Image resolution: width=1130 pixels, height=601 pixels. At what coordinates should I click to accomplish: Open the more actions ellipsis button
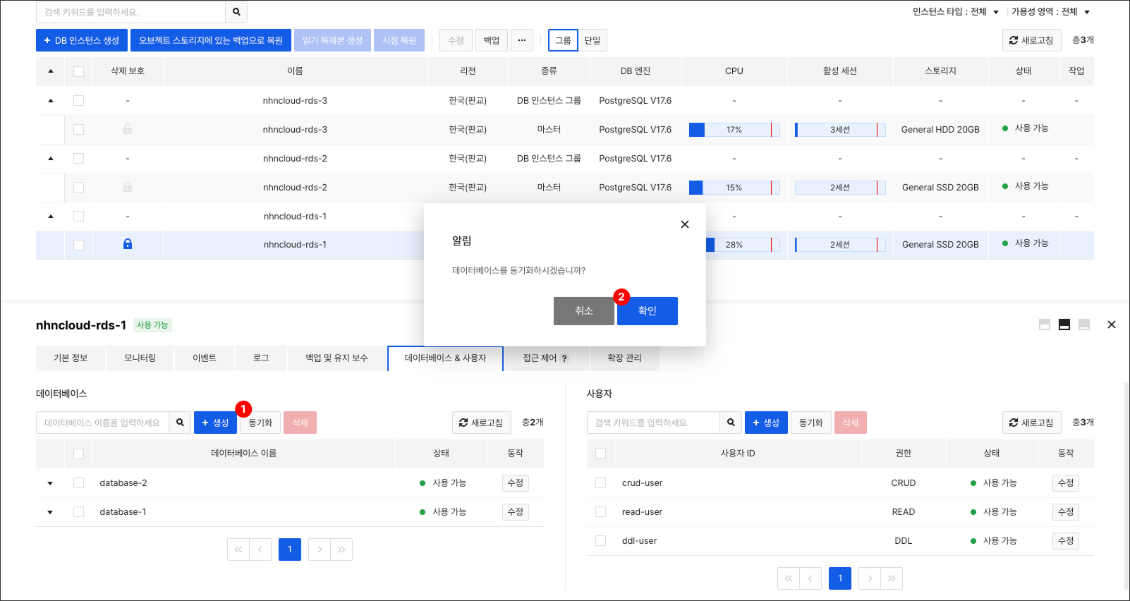(522, 40)
